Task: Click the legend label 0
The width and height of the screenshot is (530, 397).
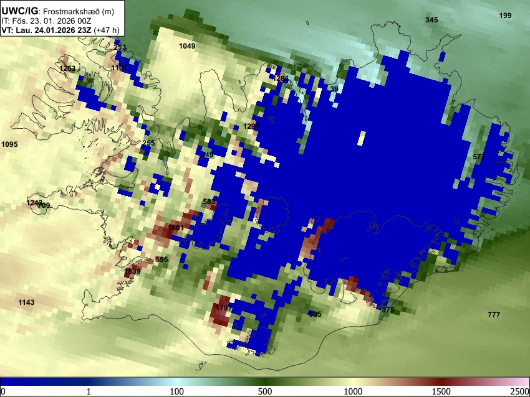Action: [x=3, y=391]
